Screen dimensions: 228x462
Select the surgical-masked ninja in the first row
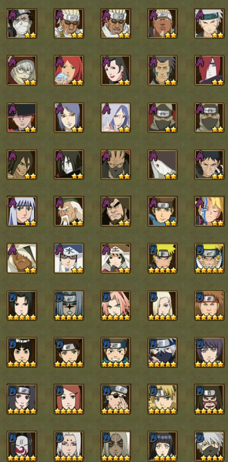22,23
